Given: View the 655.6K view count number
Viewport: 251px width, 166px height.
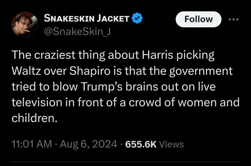Looking at the screenshot, I should (x=141, y=144).
